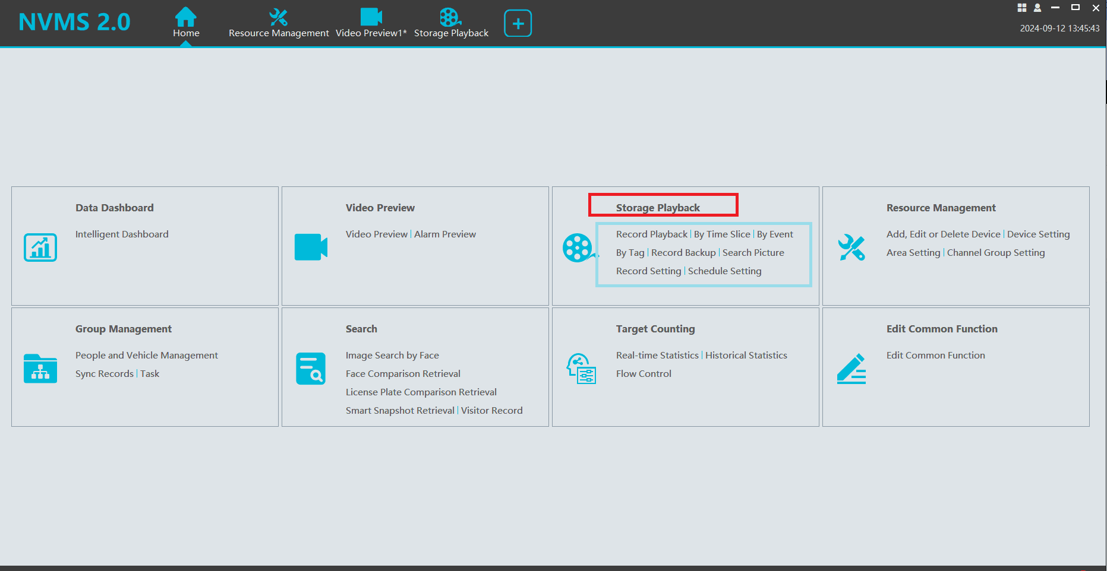Select the magnifier icon in Search card
This screenshot has width=1107, height=571.
click(x=310, y=369)
